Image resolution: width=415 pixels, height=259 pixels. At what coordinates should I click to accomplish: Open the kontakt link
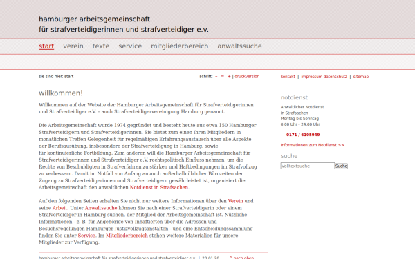(288, 77)
